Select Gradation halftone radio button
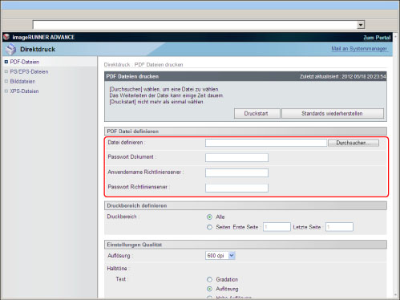The width and height of the screenshot is (400, 300). [209, 279]
